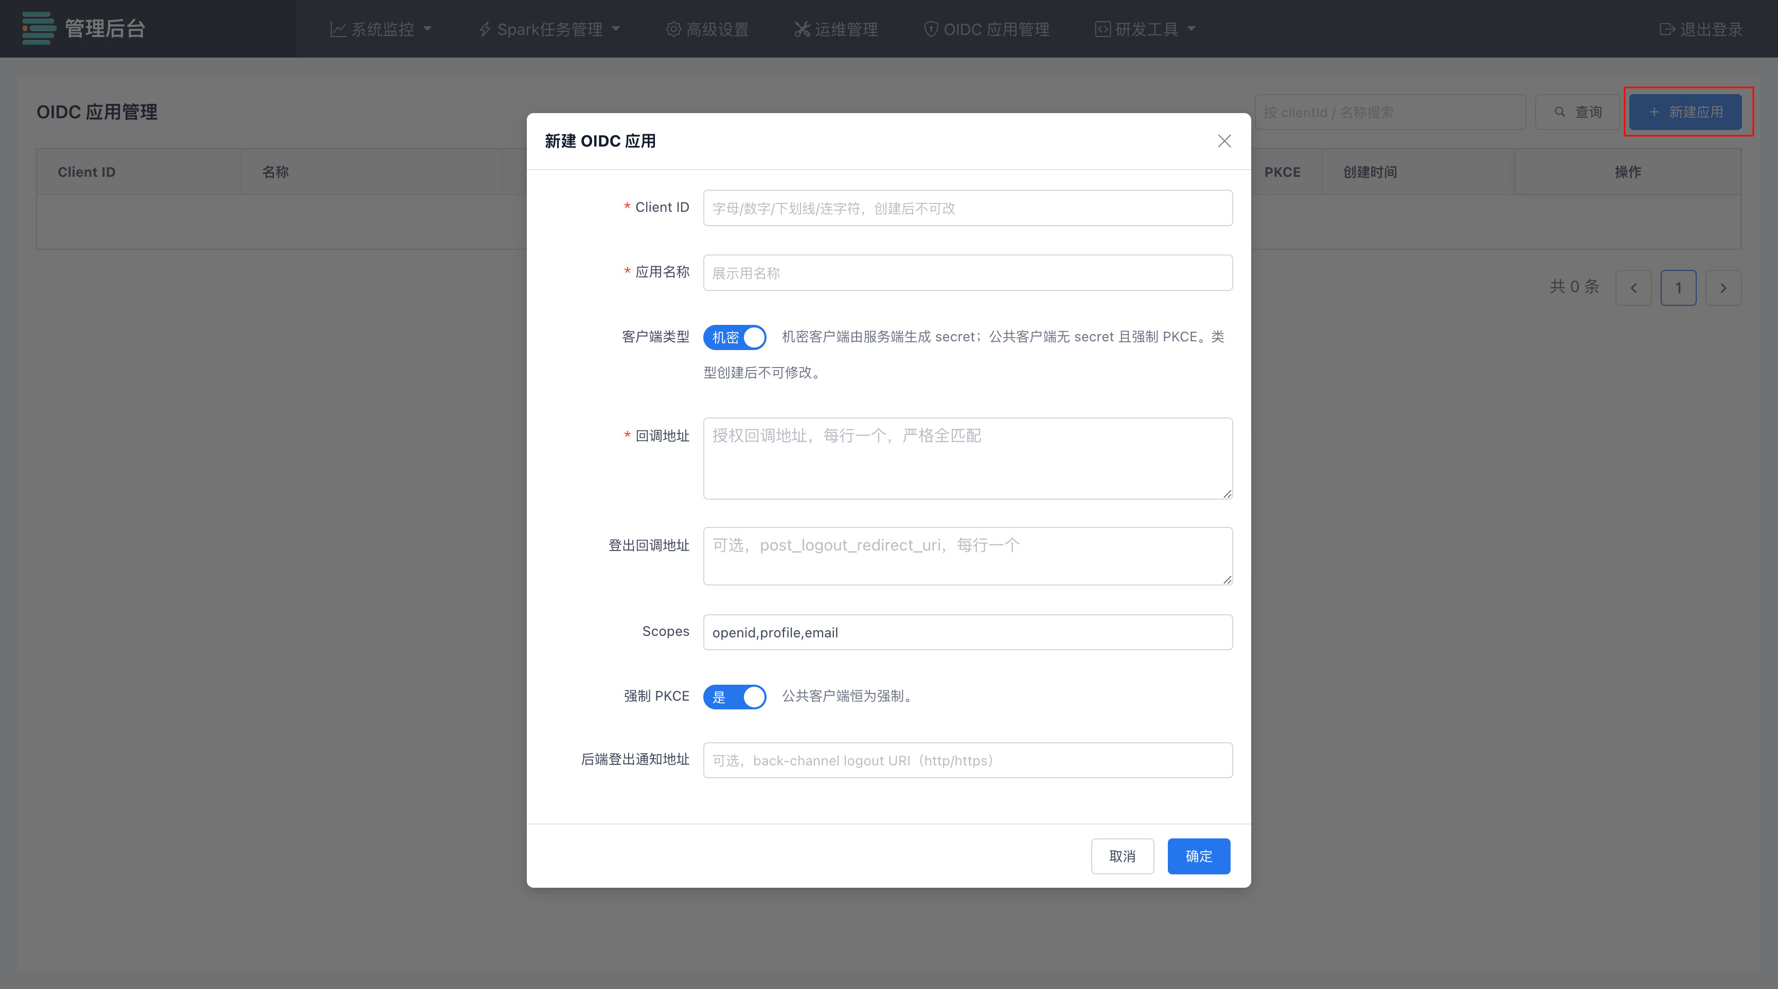Click the 运维管理 wrench icon

(x=802, y=29)
